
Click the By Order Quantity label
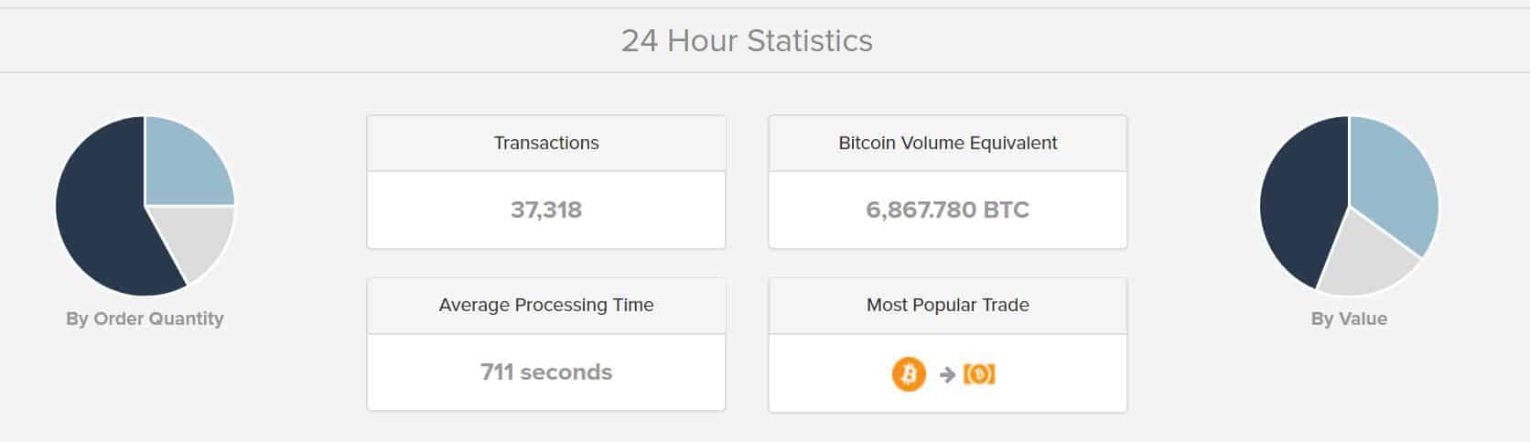click(x=145, y=318)
